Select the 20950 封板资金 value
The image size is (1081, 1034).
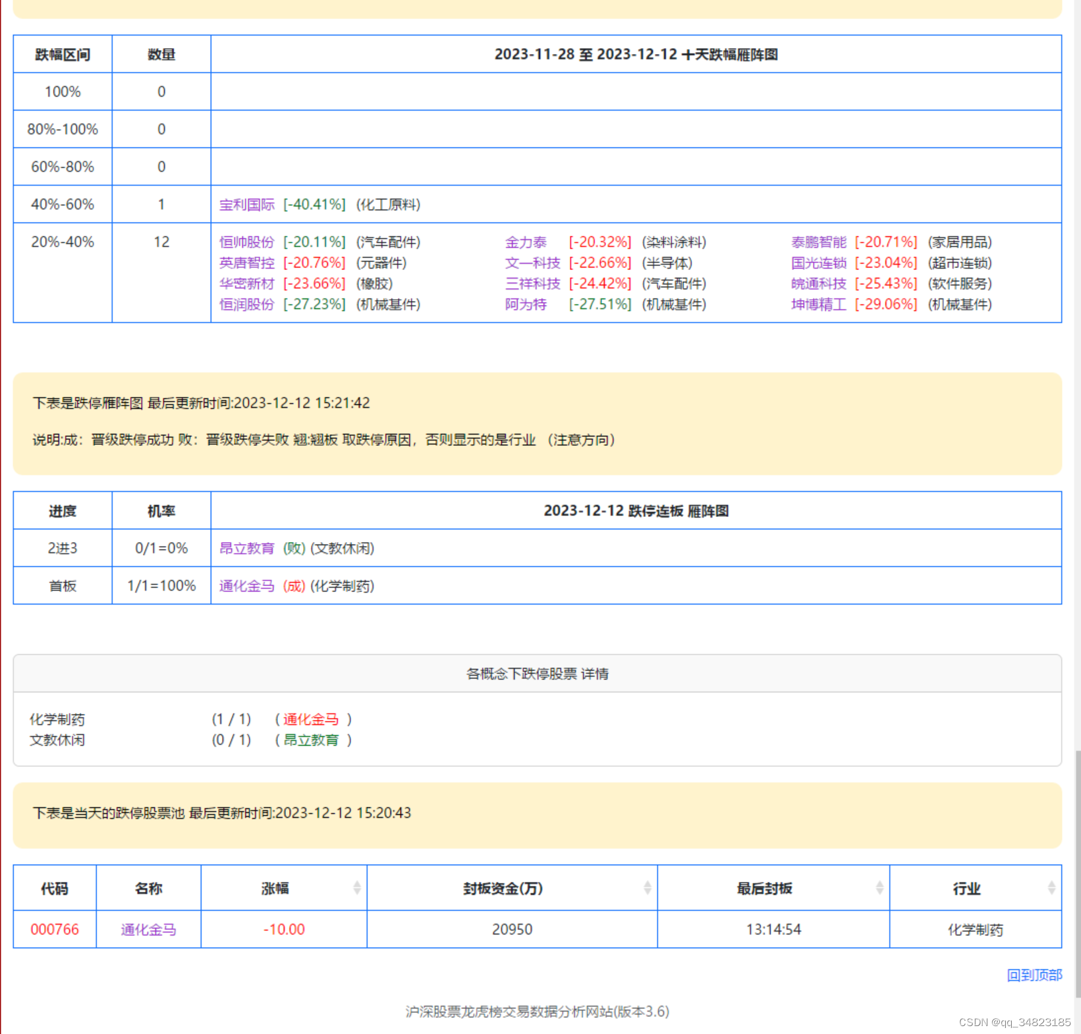(x=512, y=930)
